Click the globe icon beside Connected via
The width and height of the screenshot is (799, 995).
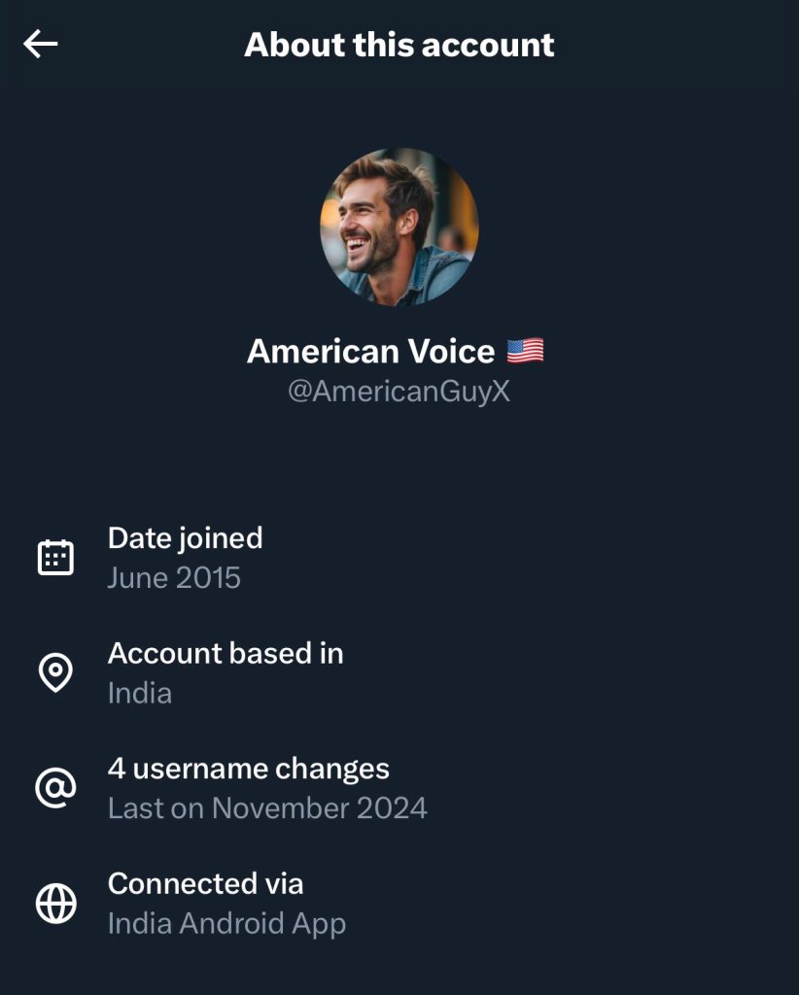55,903
